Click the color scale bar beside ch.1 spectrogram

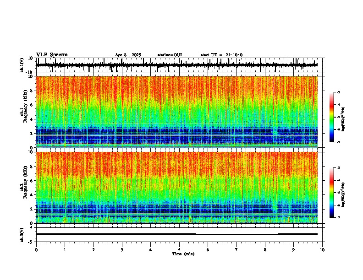(332, 117)
